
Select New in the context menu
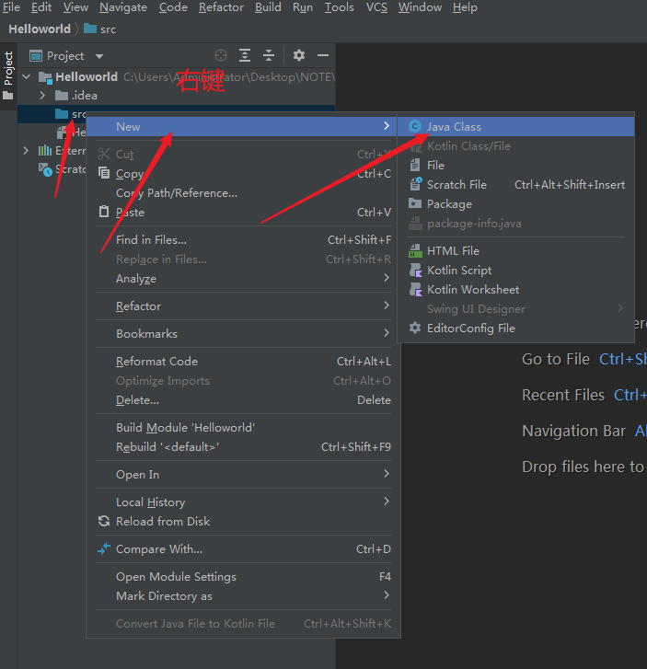[243, 127]
